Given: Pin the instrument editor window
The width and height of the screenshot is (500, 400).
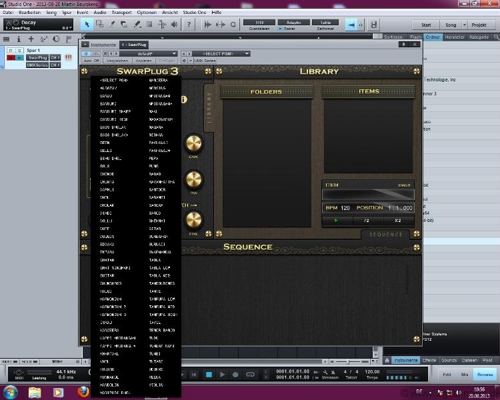Looking at the screenshot, I should click(403, 45).
